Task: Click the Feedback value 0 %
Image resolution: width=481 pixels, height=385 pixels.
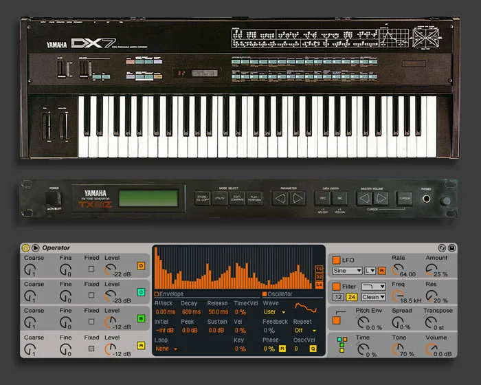Action: (269, 331)
